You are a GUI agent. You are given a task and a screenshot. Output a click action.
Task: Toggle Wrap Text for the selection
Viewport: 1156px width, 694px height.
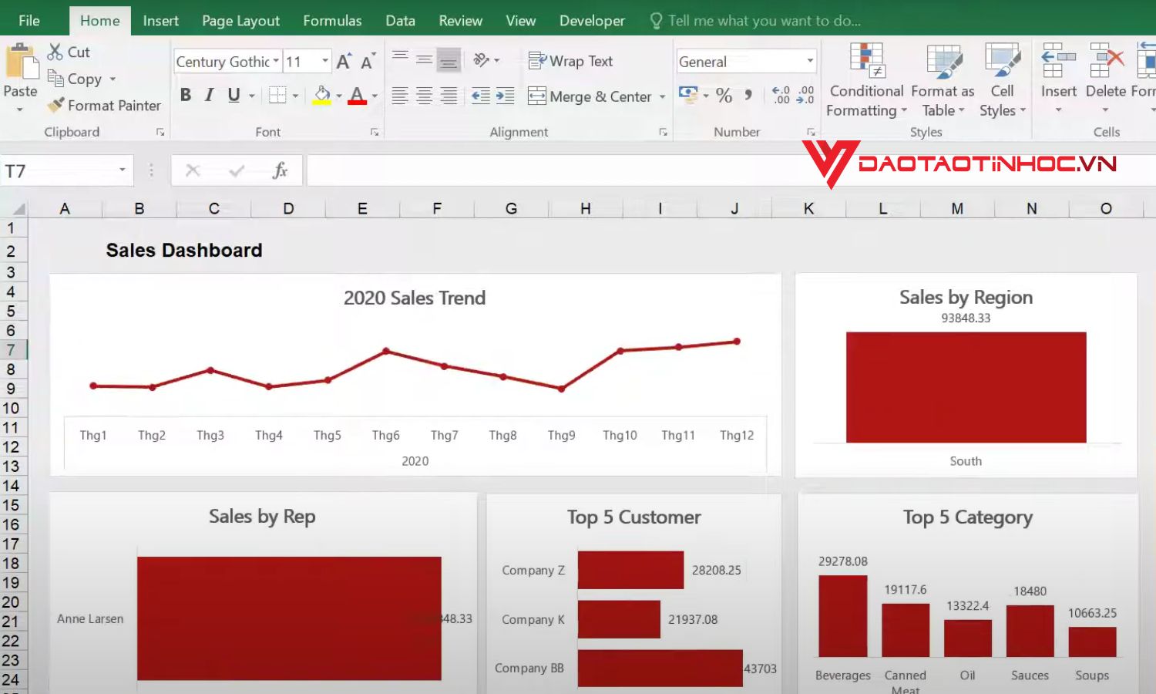(x=571, y=61)
